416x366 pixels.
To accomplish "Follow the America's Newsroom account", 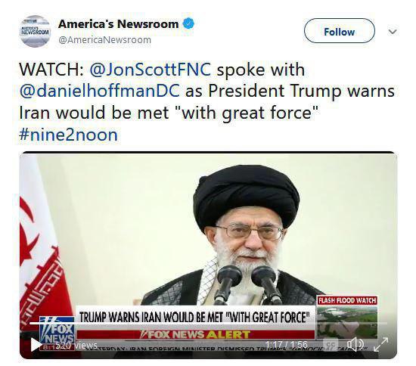I will 340,31.
